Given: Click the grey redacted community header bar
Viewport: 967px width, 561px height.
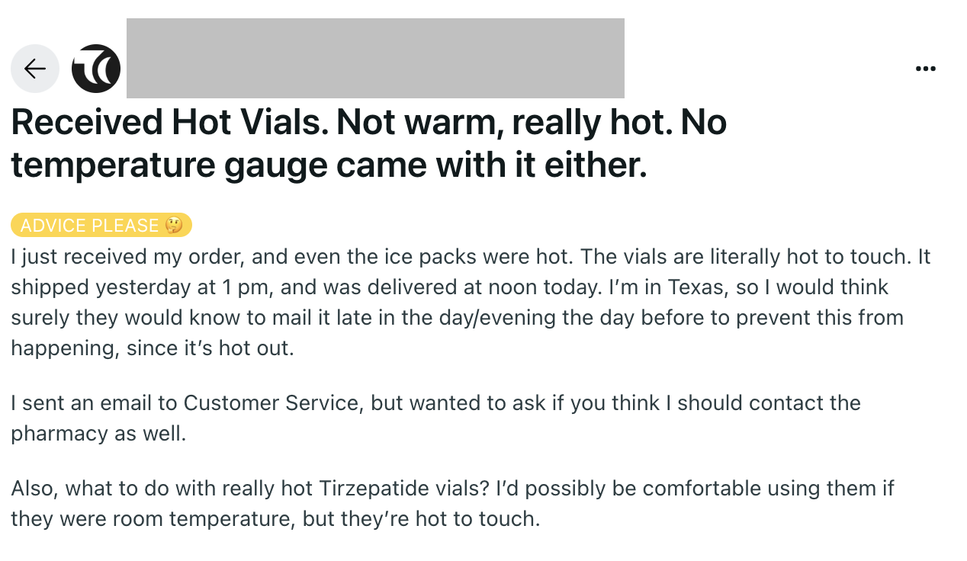Looking at the screenshot, I should [375, 58].
